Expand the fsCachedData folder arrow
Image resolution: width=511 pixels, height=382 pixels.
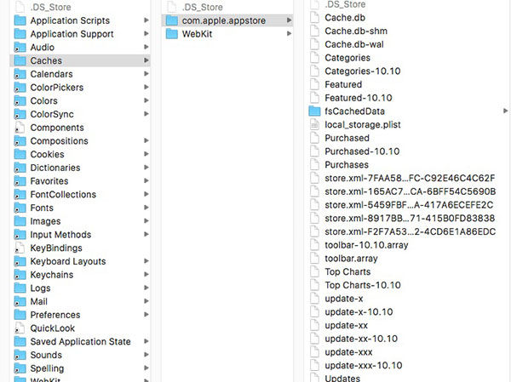tap(505, 111)
